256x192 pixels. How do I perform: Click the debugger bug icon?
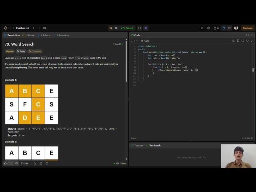point(111,28)
